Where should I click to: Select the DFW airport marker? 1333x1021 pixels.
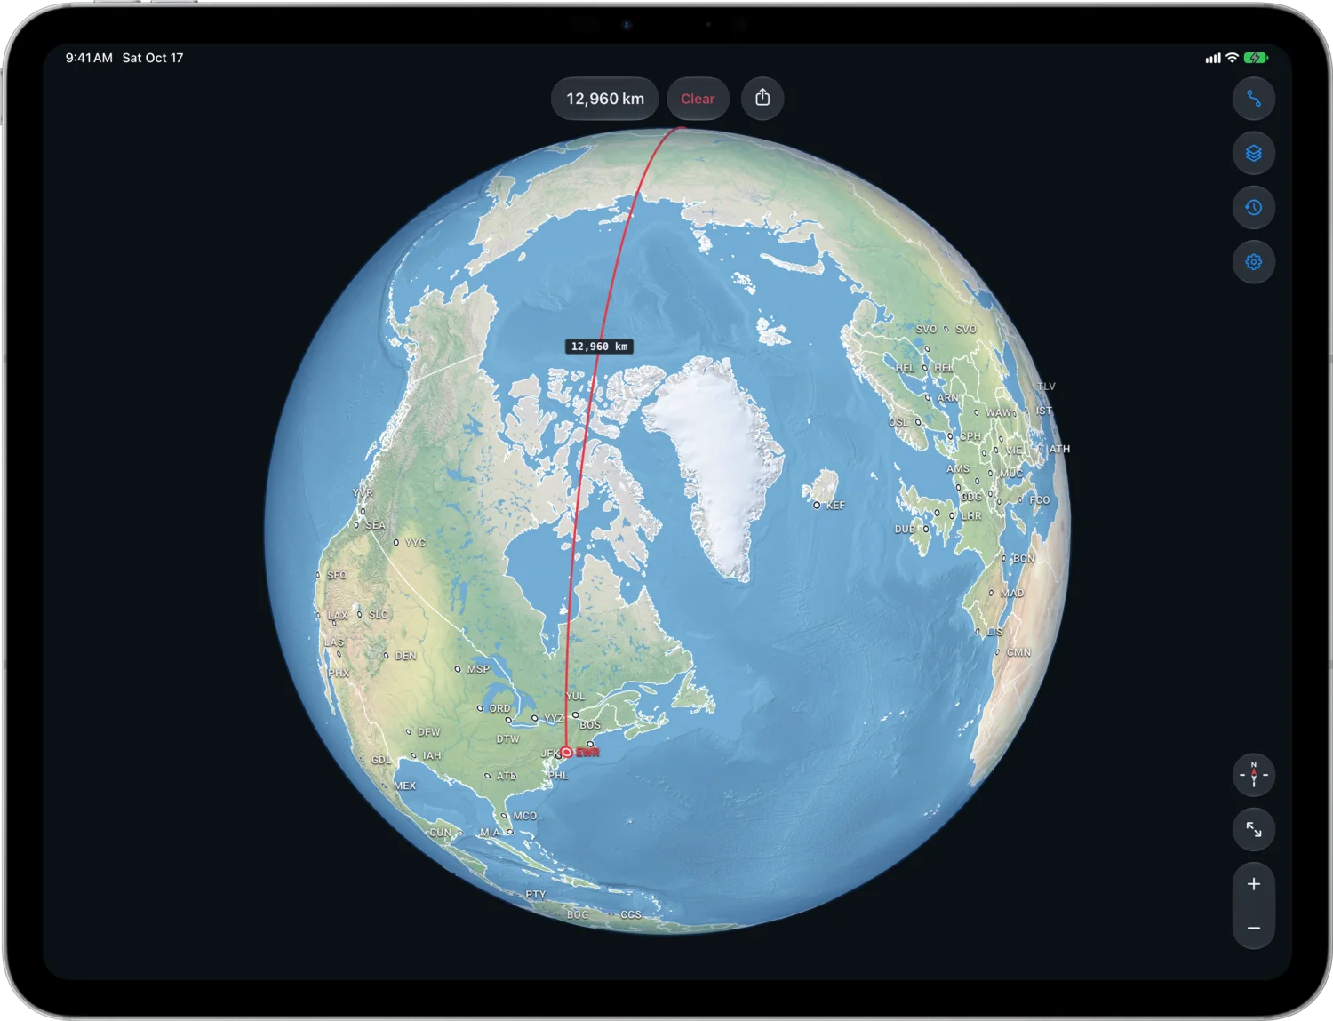(409, 732)
